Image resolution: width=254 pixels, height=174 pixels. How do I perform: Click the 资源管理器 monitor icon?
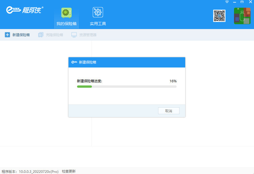coord(74,35)
